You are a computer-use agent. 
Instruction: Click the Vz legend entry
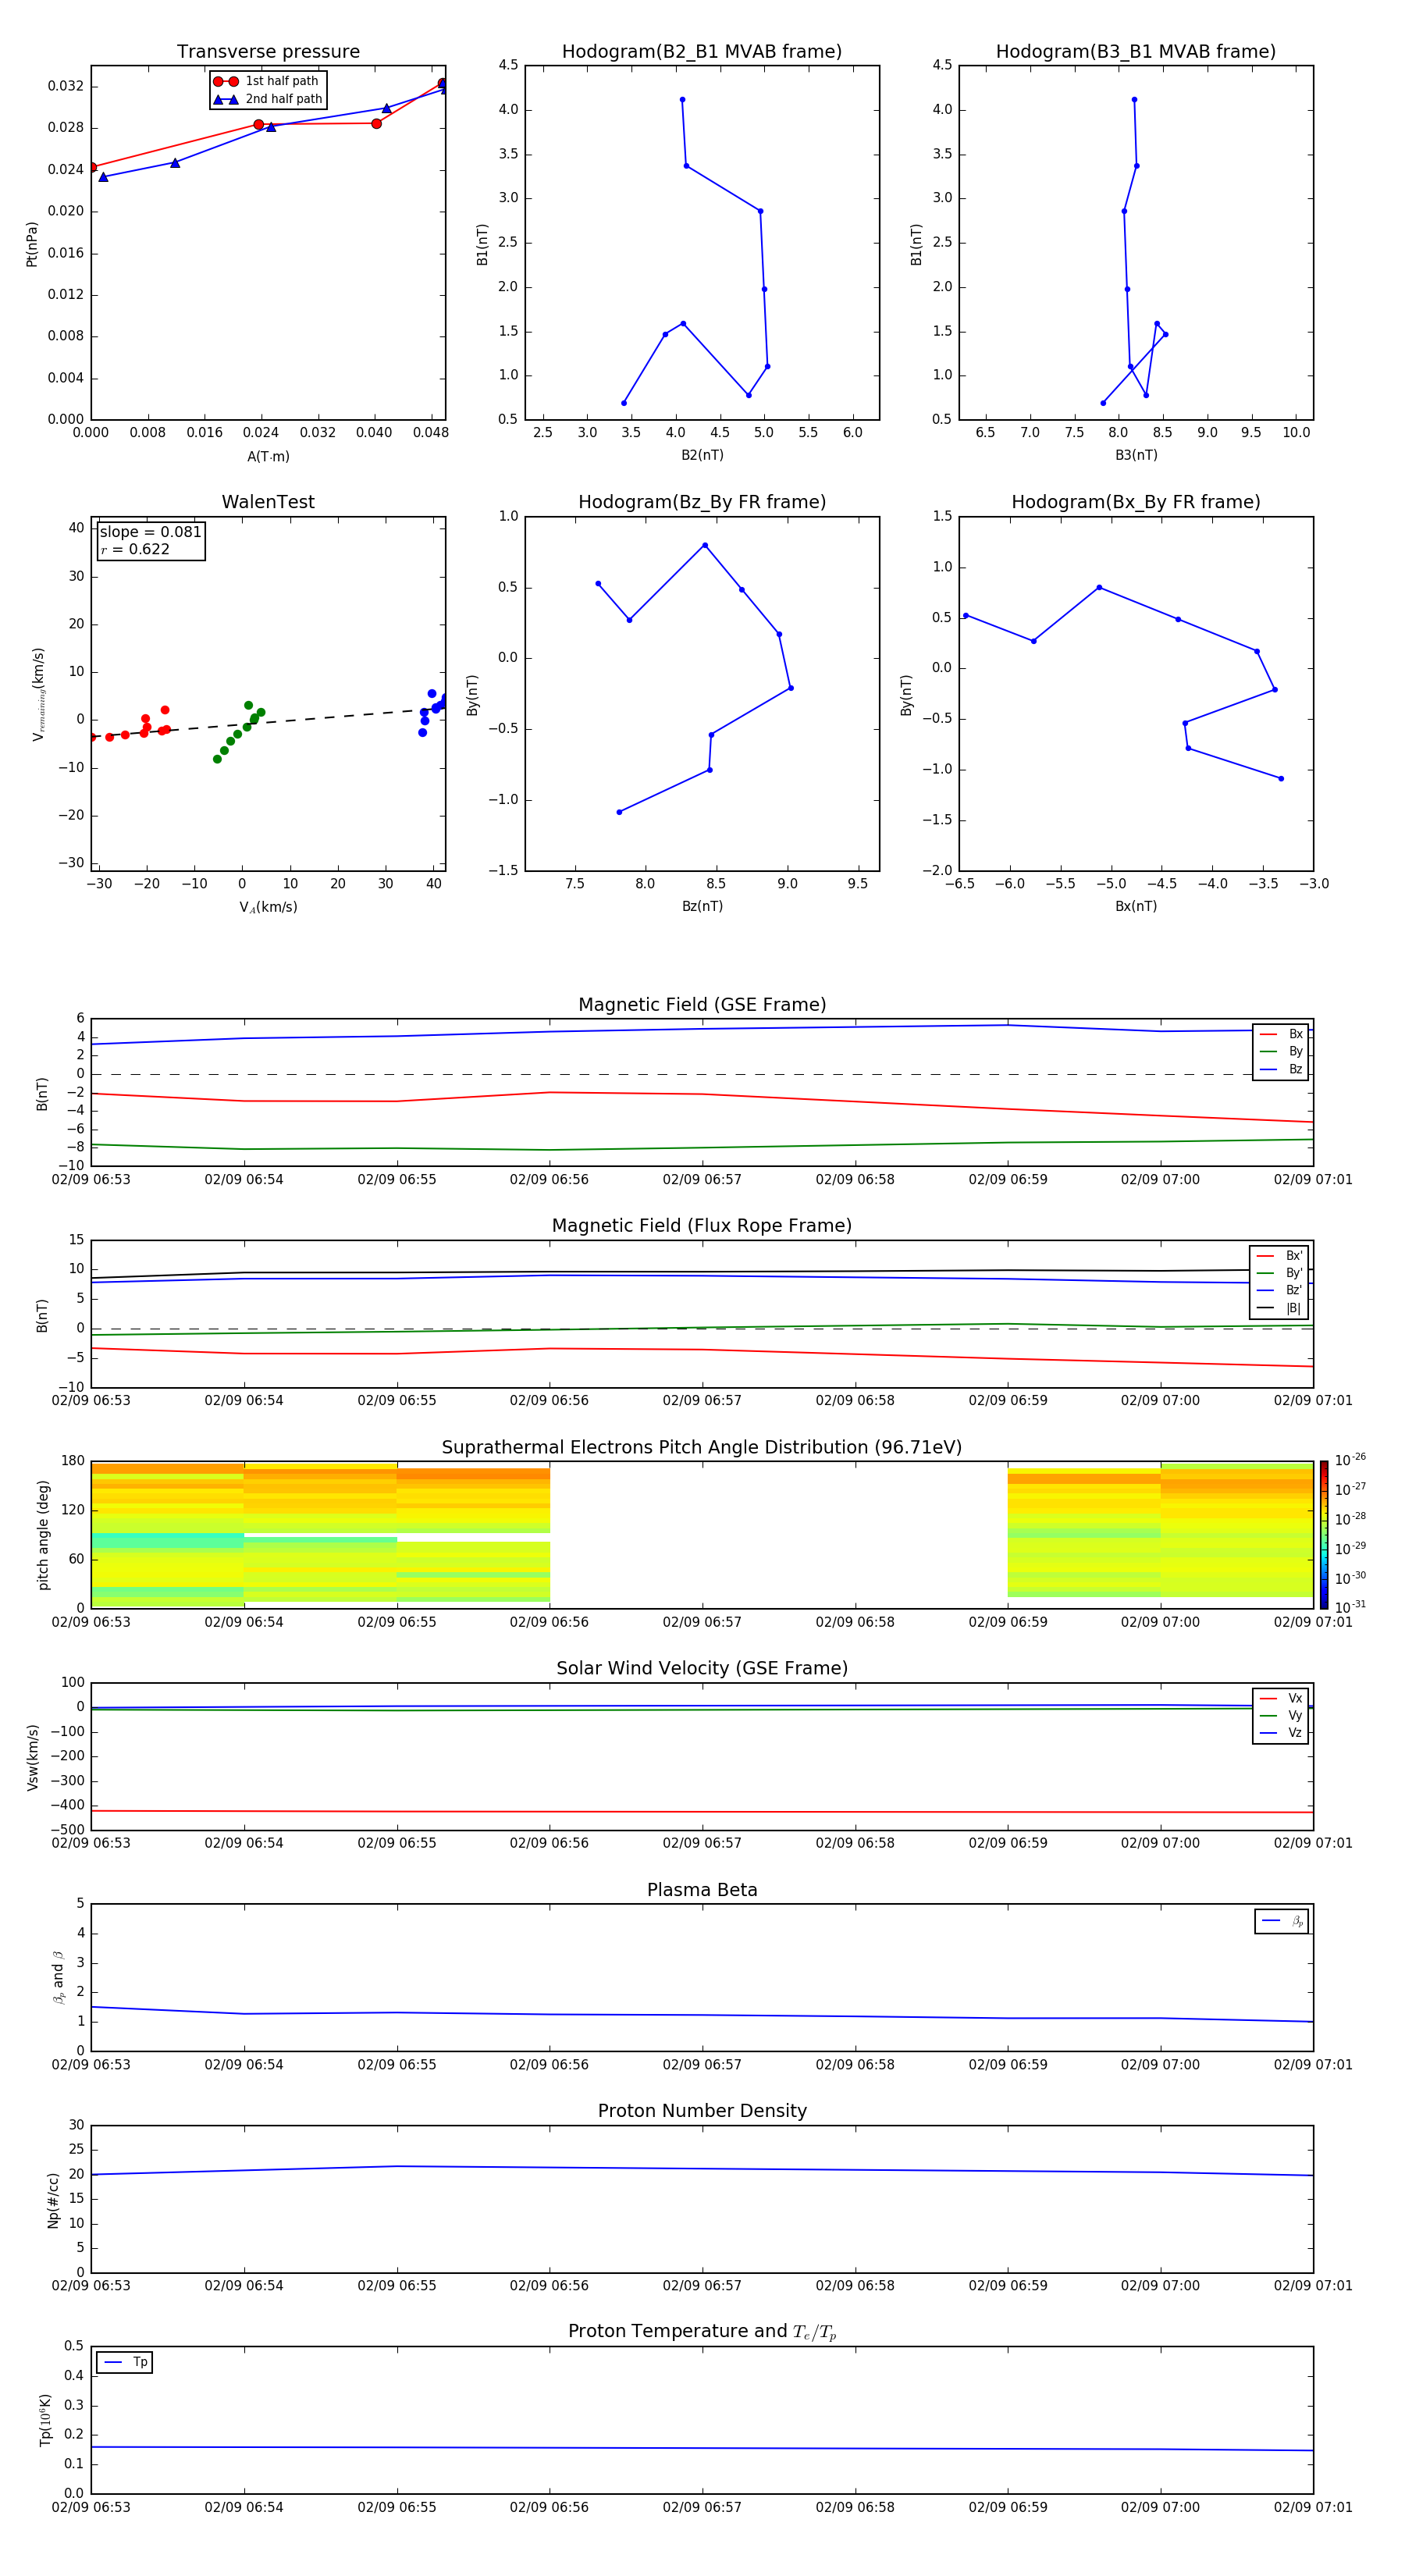1281,1733
